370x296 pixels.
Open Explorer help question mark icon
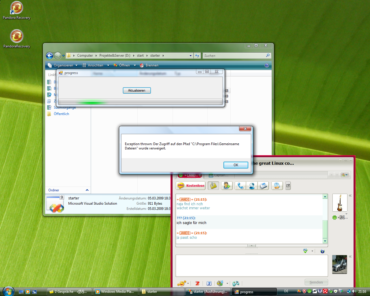[267, 65]
